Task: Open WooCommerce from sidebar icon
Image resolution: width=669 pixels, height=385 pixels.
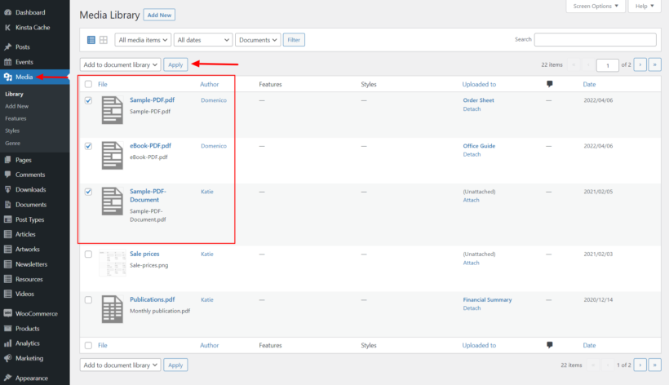Action: point(7,313)
